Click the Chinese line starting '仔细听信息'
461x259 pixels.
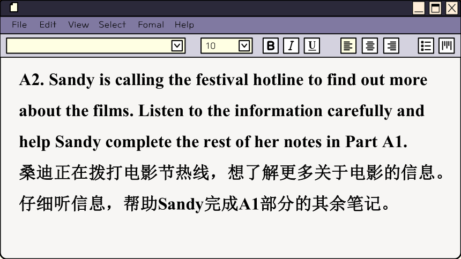204,204
